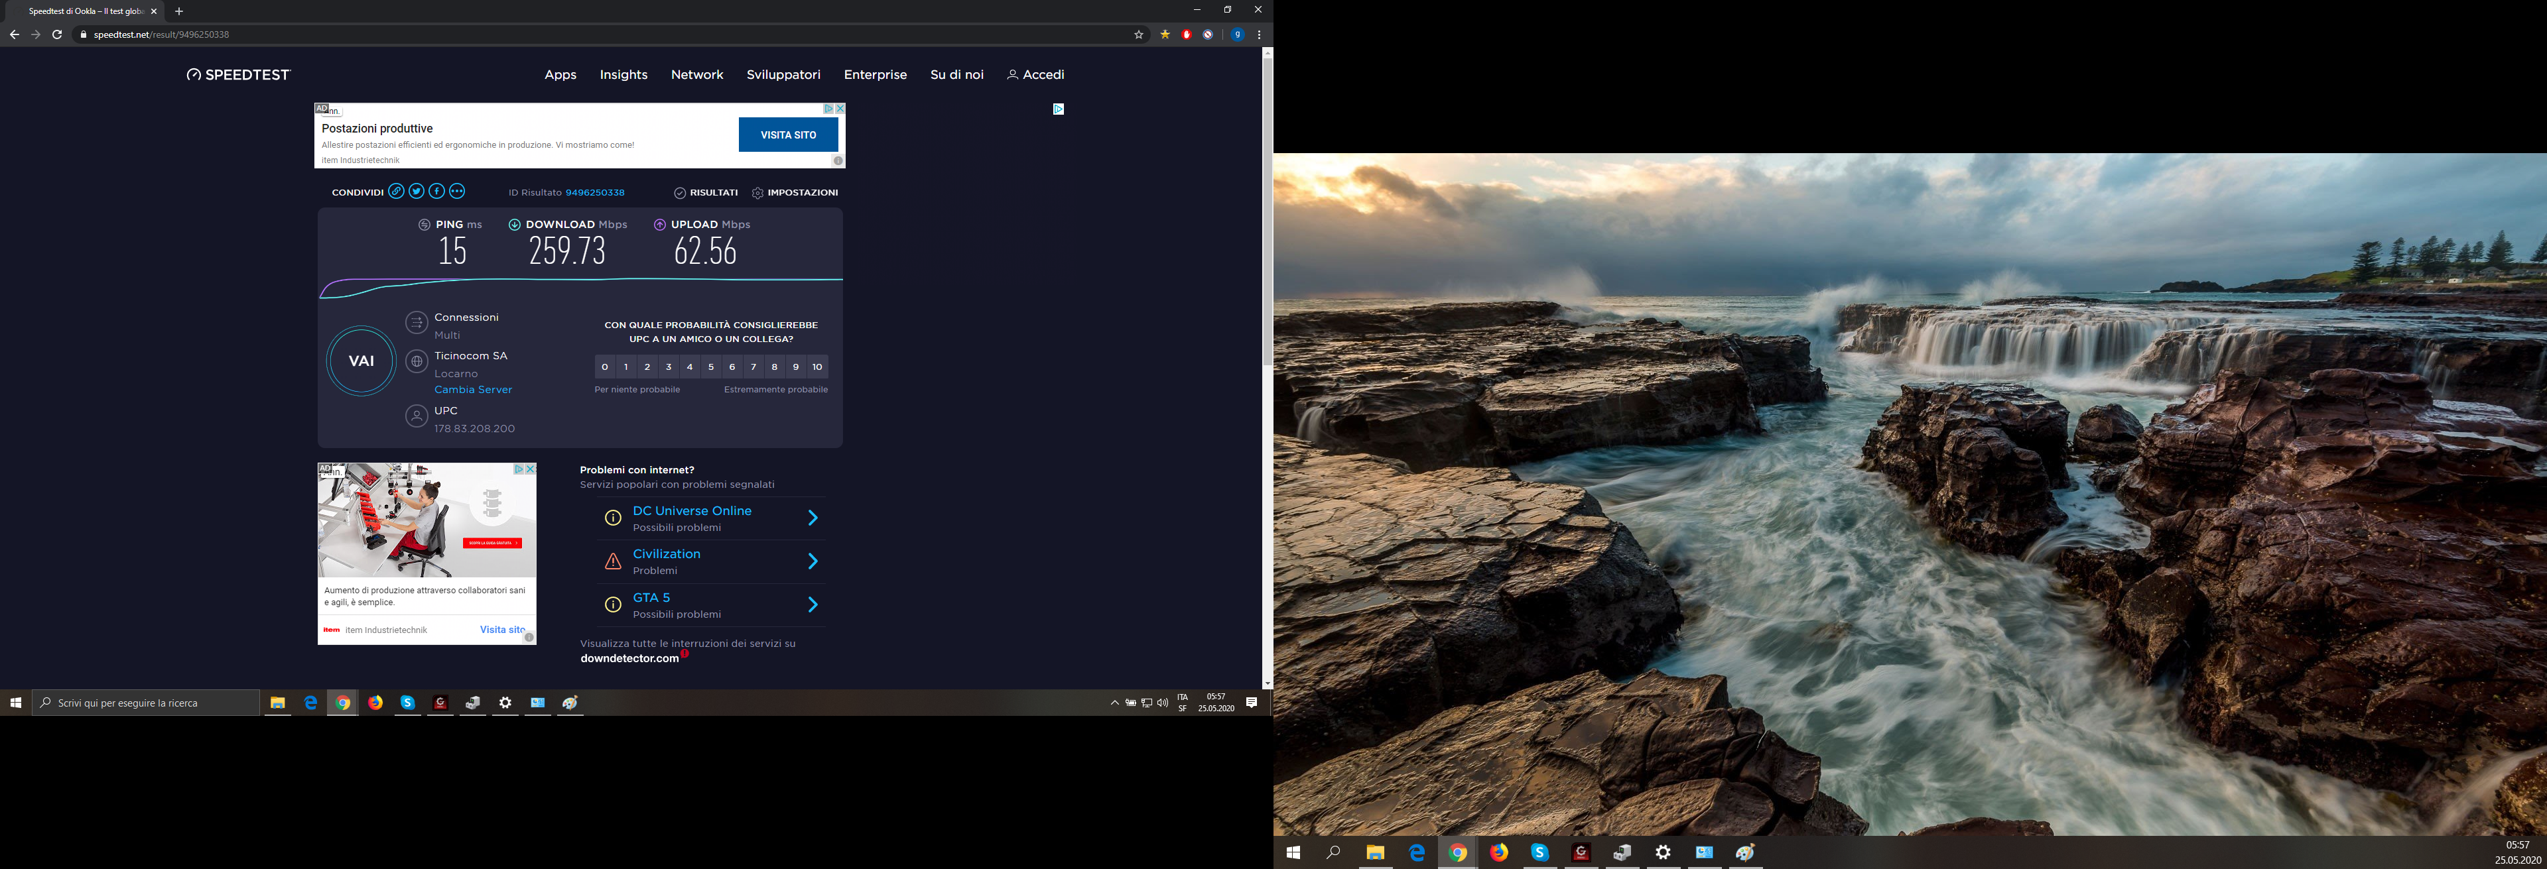
Task: Select rating 10 on recommendation scale
Action: [816, 367]
